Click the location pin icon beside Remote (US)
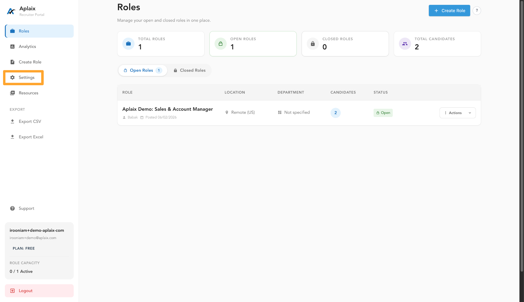Viewport: 524px width, 302px height. [x=227, y=112]
